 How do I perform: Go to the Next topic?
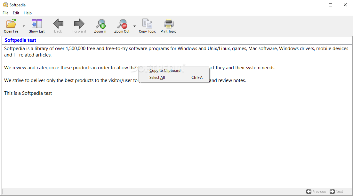[336, 192]
